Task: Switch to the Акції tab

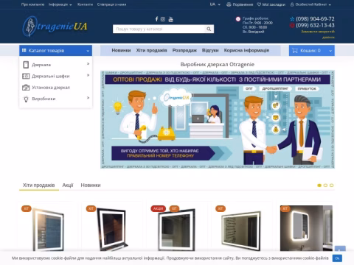Action: point(68,185)
